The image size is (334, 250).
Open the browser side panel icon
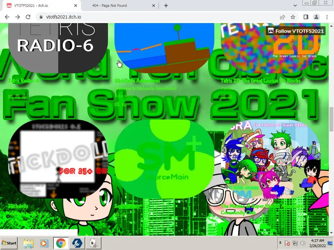click(306, 17)
